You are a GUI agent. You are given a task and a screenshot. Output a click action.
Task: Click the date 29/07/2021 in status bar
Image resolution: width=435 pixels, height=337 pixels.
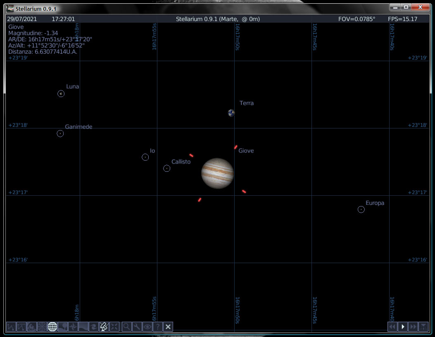(x=22, y=19)
